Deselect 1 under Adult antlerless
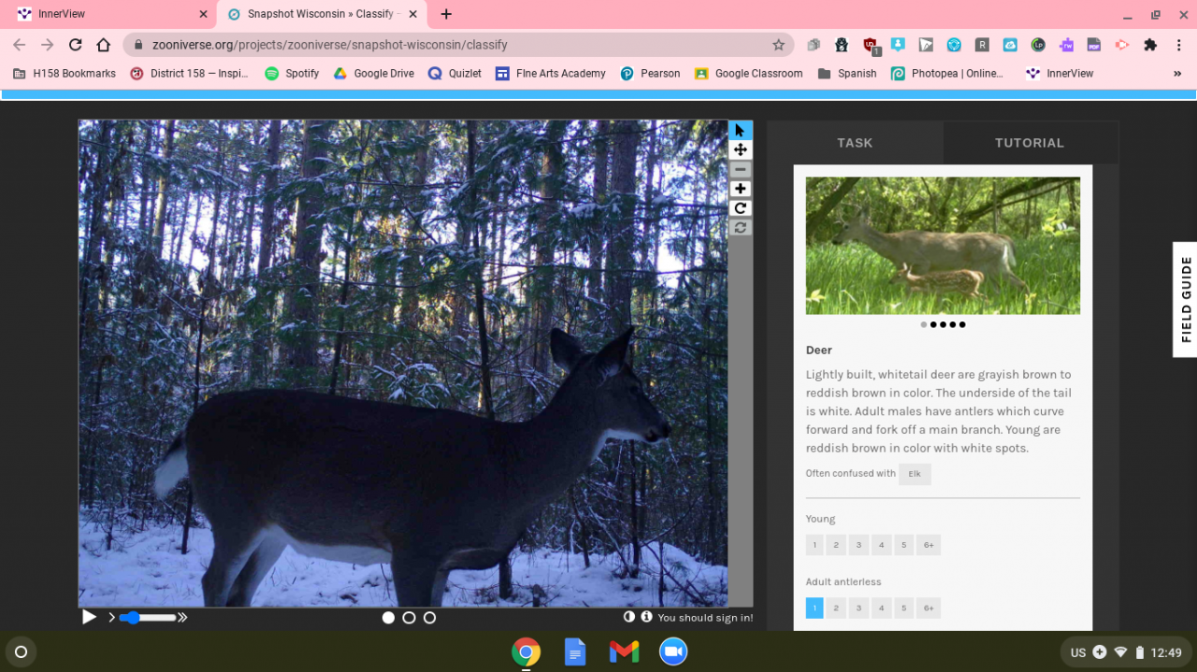 [x=815, y=608]
